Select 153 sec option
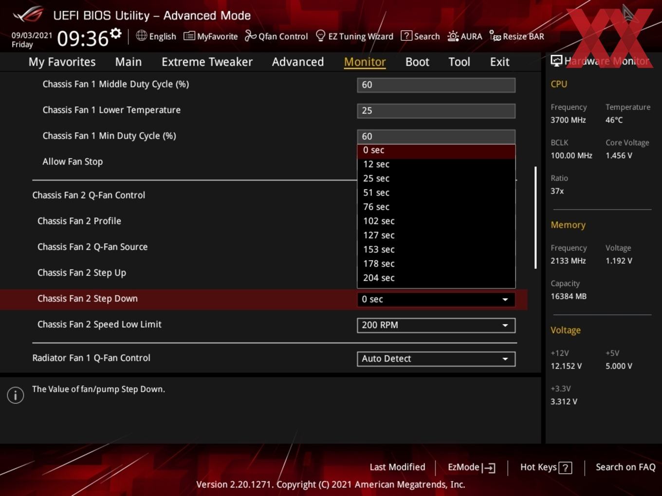662x496 pixels. [x=436, y=249]
